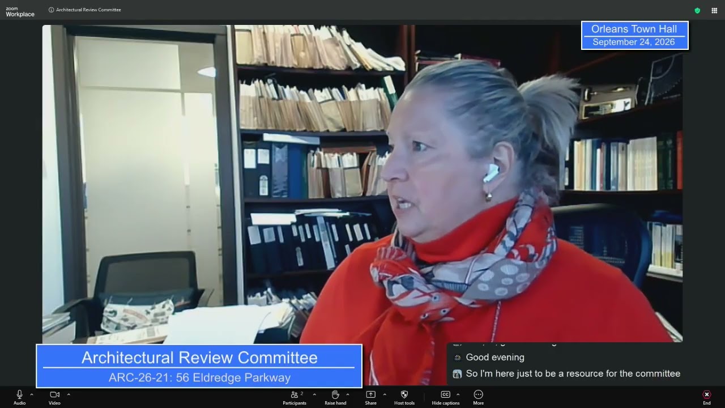Click the Zoom Workplace logo

(x=20, y=11)
